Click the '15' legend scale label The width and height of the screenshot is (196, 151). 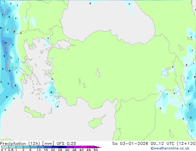click(46, 150)
